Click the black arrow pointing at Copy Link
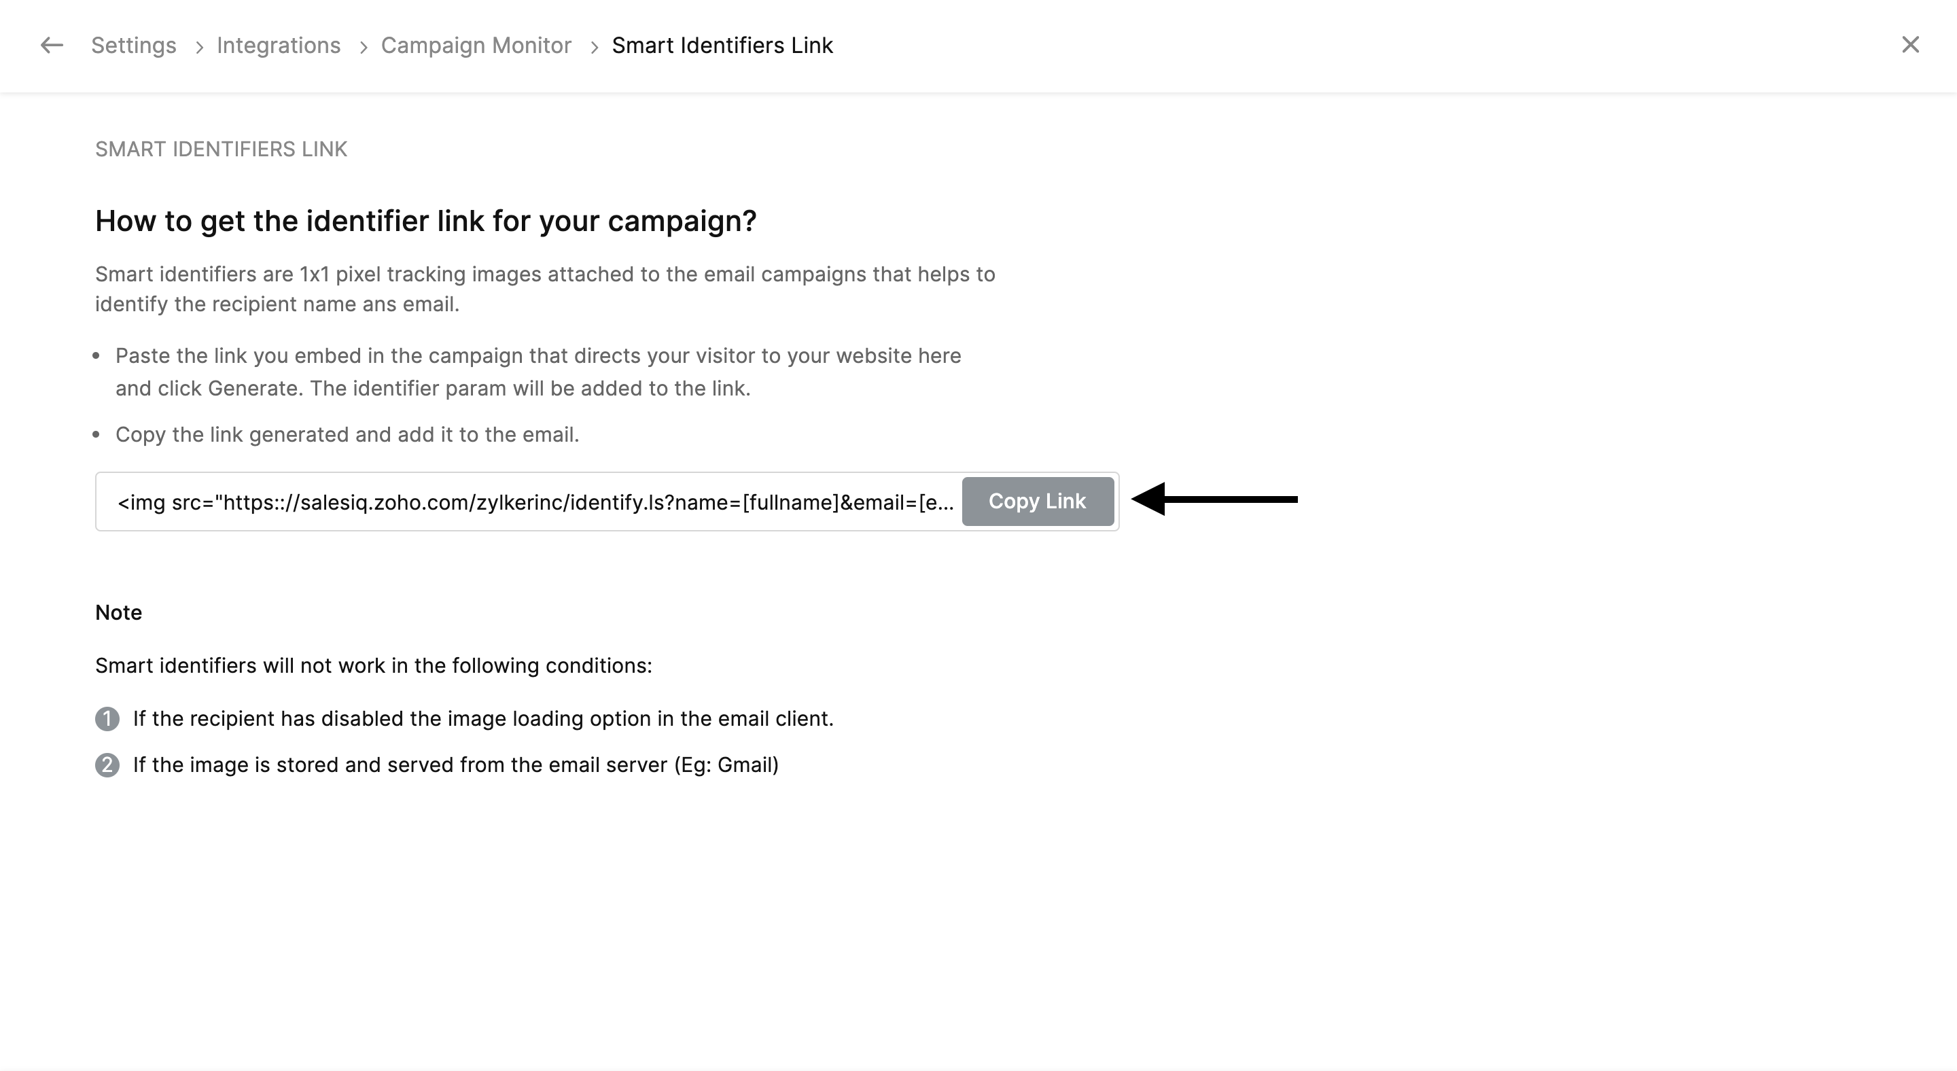The width and height of the screenshot is (1957, 1071). (1214, 499)
